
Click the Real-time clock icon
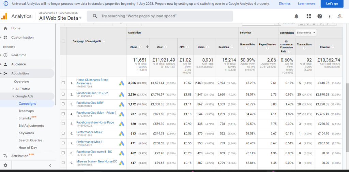pos(5,55)
